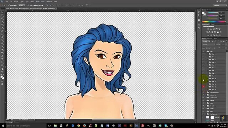Screen dimensions: 228x128
Task: Select the Rectangular Marquee tool
Action: click(2, 15)
